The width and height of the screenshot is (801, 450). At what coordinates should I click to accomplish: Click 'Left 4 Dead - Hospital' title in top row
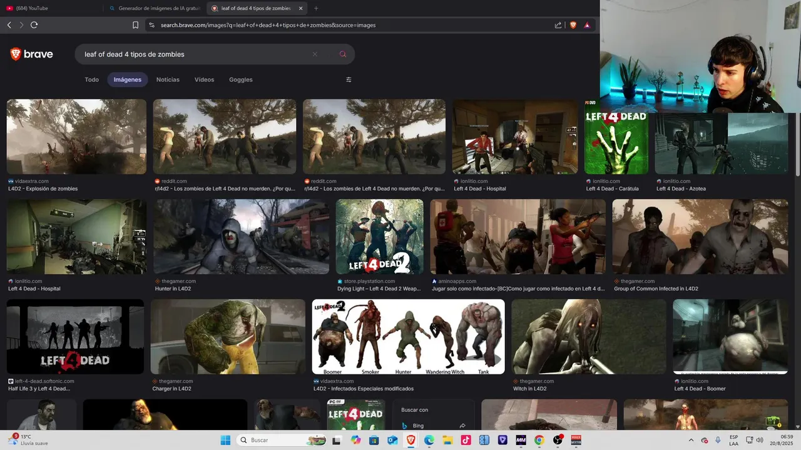pyautogui.click(x=480, y=189)
